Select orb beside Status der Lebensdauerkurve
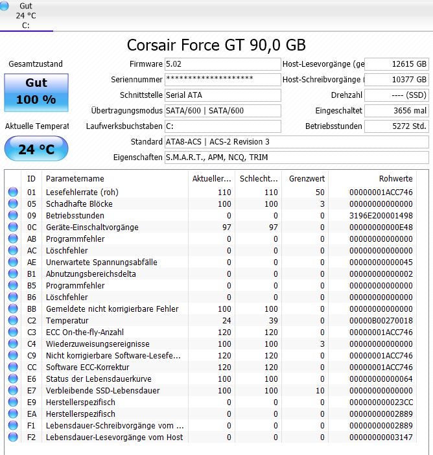433x455 pixels. point(13,379)
